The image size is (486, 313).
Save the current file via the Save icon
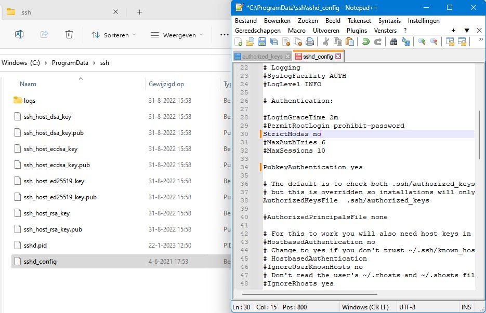tap(262, 42)
